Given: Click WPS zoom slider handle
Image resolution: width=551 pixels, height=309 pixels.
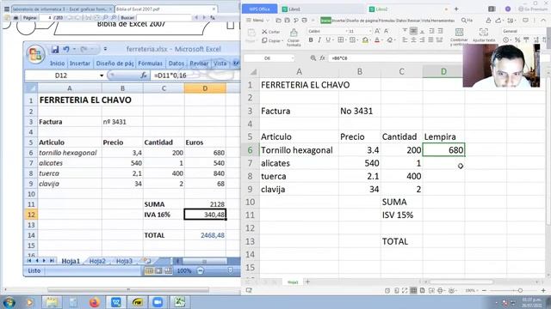Looking at the screenshot, I should (x=520, y=290).
